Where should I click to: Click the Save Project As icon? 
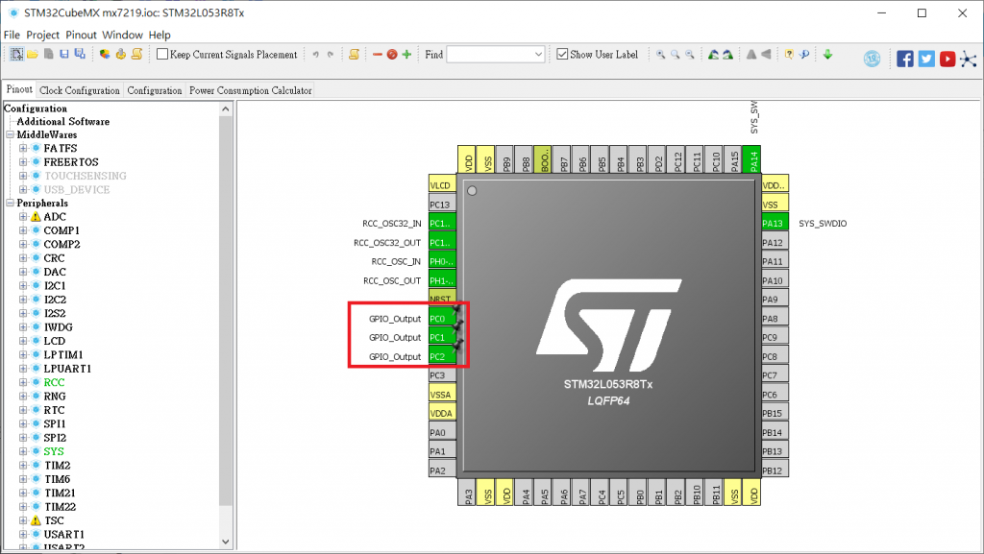tap(80, 55)
